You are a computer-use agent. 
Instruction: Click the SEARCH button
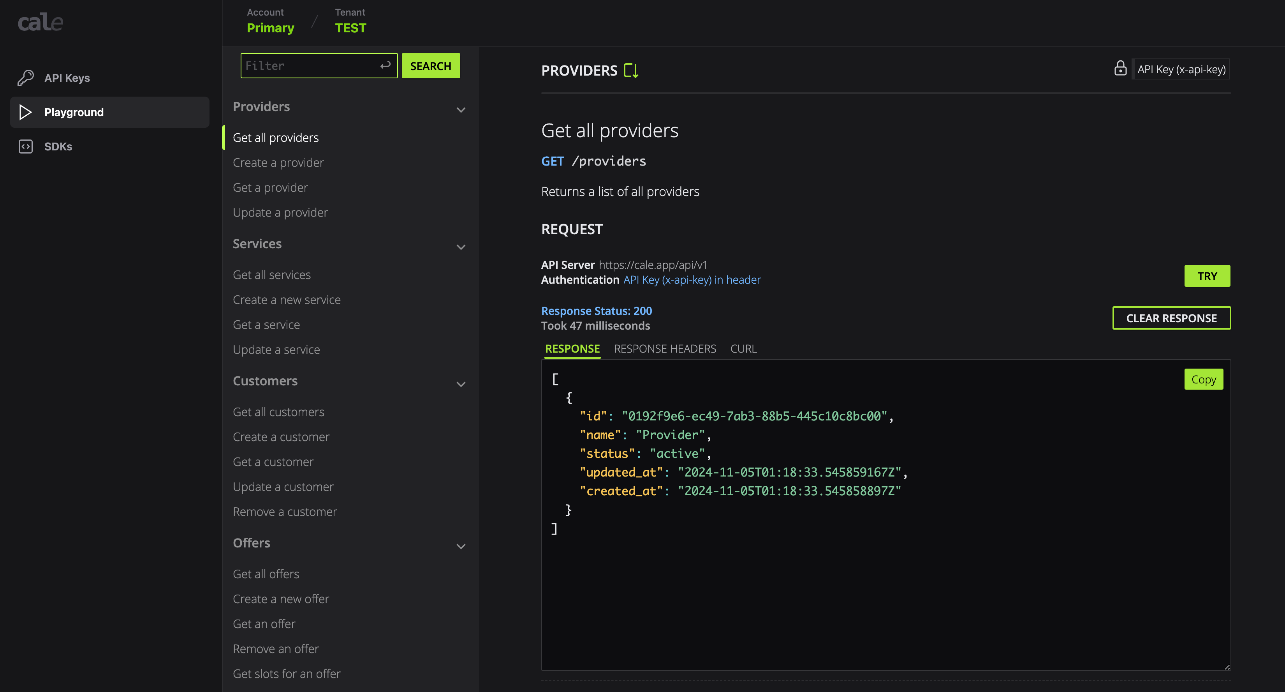tap(431, 65)
